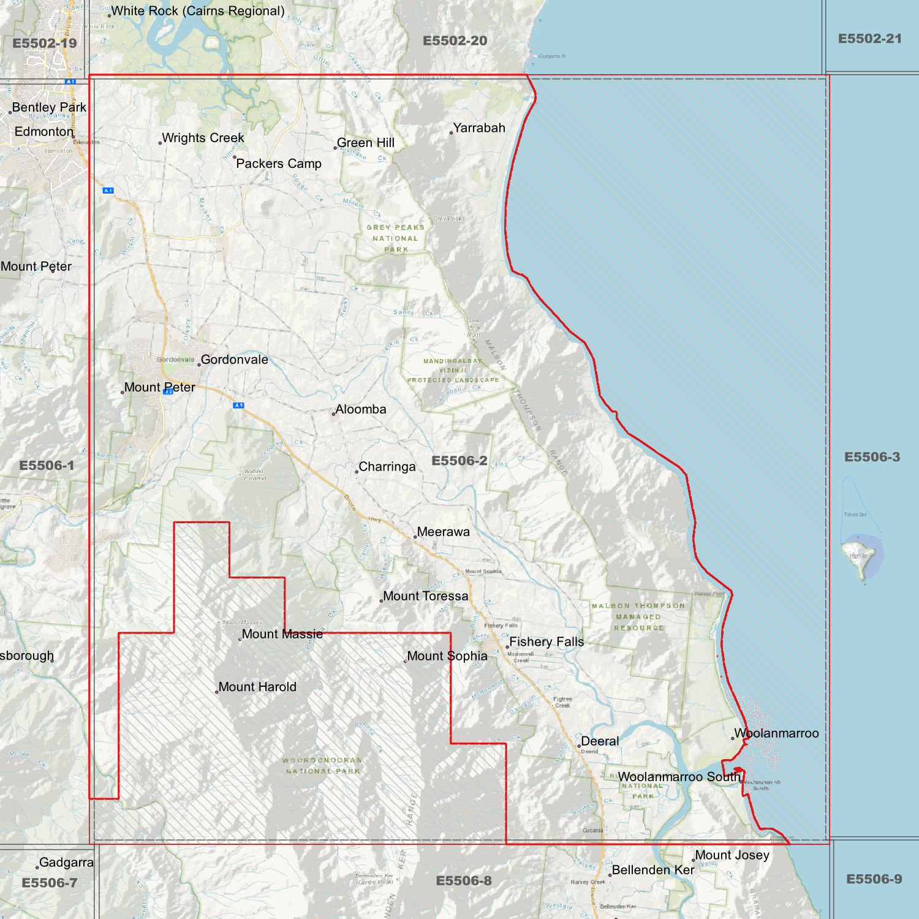Viewport: 919px width, 919px height.
Task: Click the Mandingalbay Yidinji Protected Landscape label
Action: [x=453, y=370]
